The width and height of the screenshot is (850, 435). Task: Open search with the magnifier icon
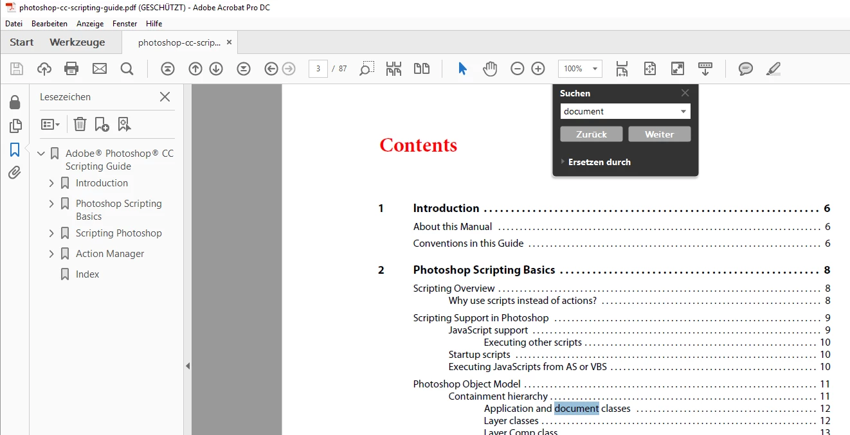[x=127, y=69]
